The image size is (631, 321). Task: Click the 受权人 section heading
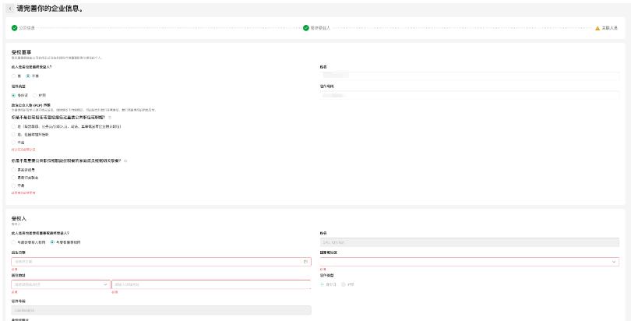coord(19,218)
